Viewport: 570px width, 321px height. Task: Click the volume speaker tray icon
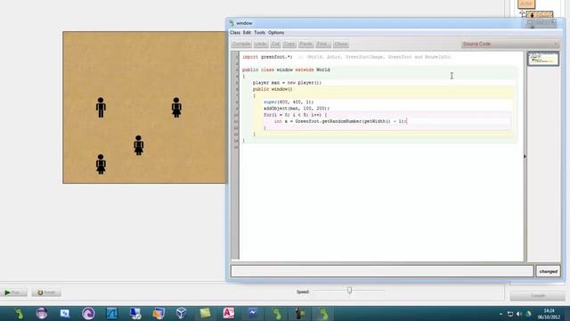click(x=519, y=314)
